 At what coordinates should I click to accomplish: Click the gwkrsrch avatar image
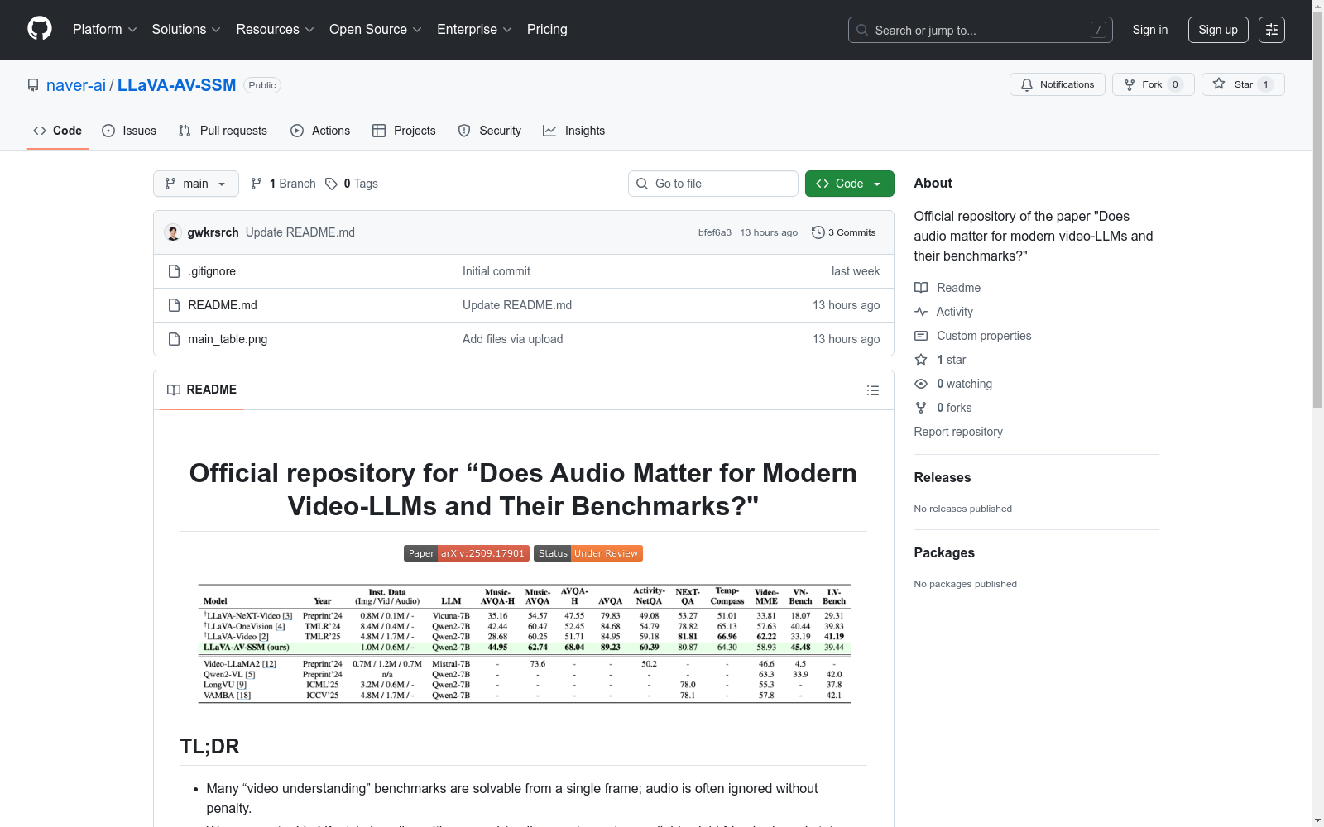pos(173,232)
